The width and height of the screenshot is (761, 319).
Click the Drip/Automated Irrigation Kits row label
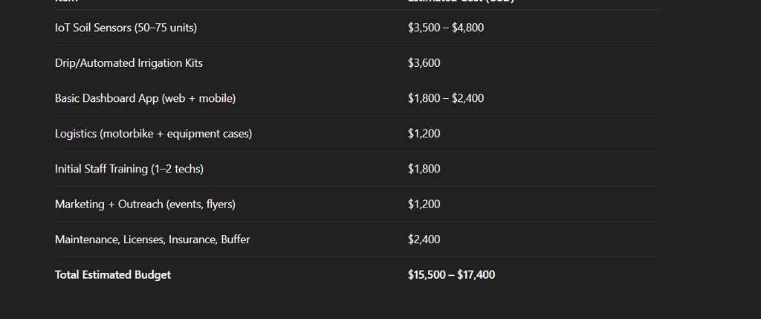129,63
